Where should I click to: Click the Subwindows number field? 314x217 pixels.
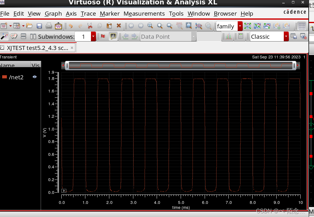pos(83,37)
